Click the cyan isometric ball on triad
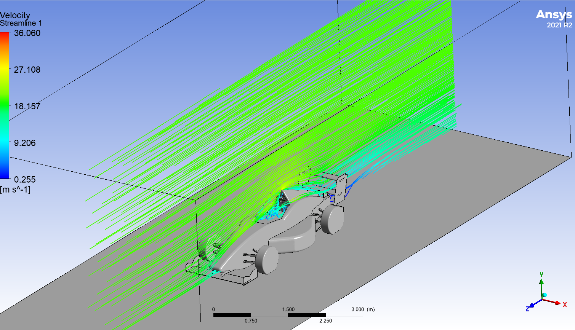The width and height of the screenshot is (575, 330). (x=545, y=295)
